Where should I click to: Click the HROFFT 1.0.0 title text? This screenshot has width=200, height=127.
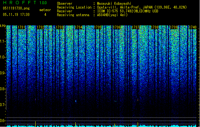[x=25, y=3]
